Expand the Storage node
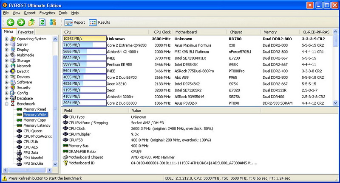The image size is (340, 183). coord(6,61)
